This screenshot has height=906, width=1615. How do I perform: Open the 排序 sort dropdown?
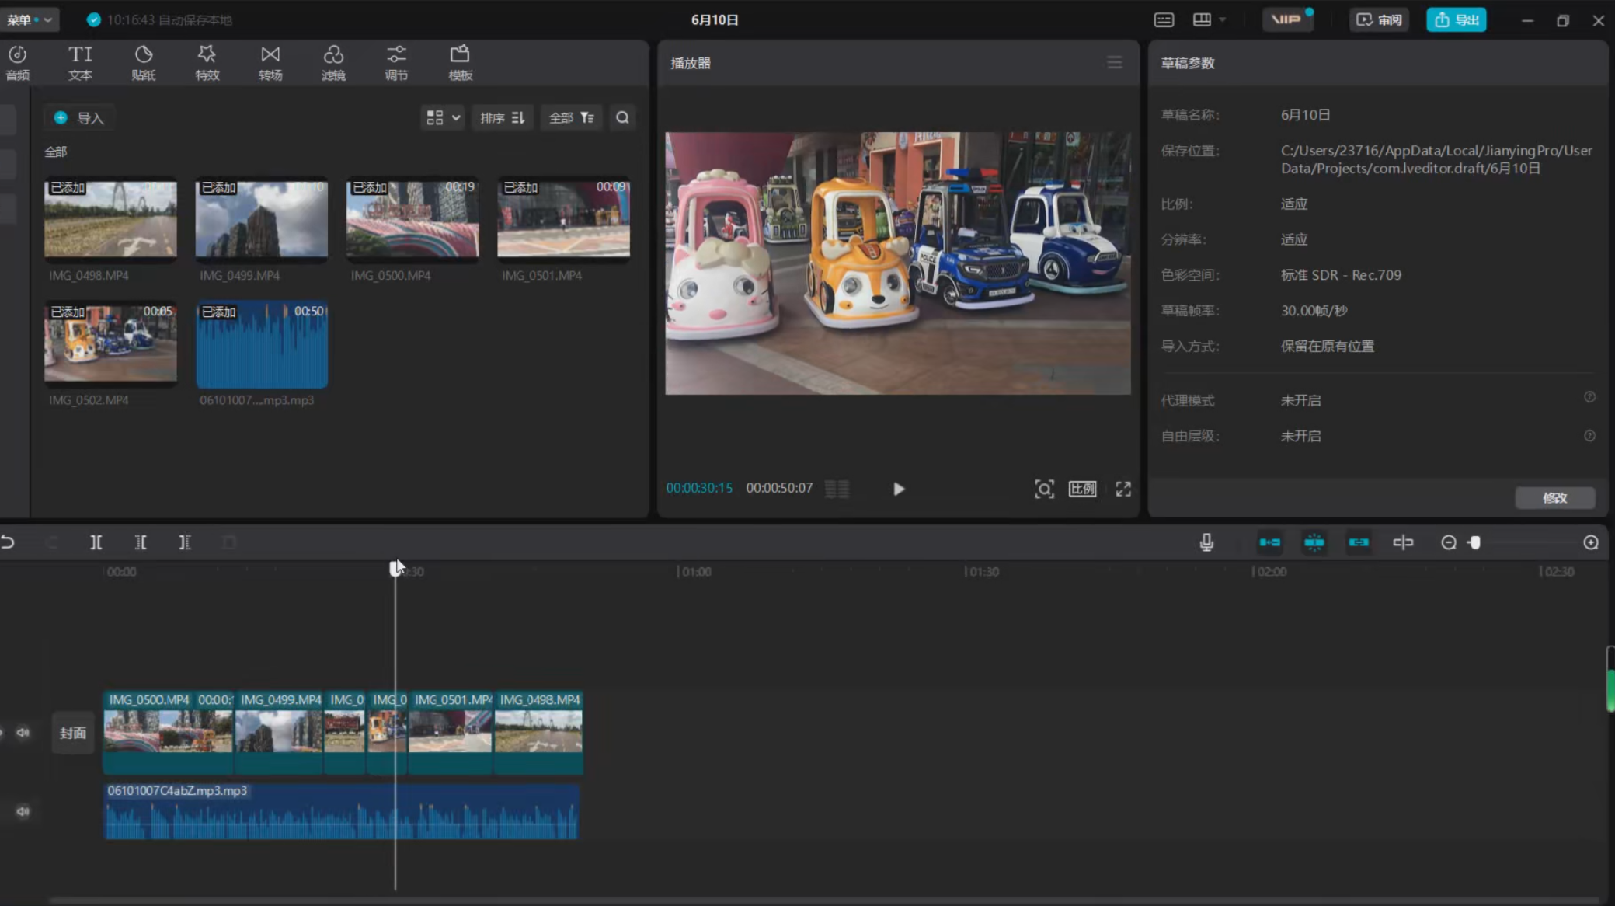(x=503, y=118)
